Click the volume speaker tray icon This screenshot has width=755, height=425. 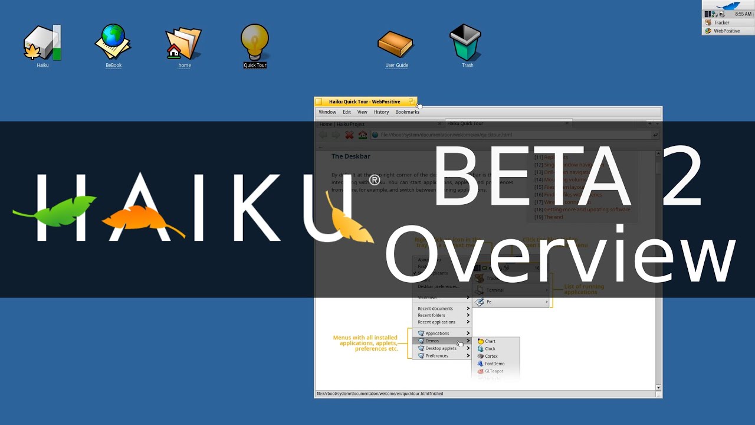click(x=722, y=14)
